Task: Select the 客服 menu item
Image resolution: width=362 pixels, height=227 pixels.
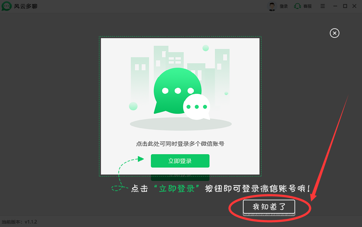Action: pyautogui.click(x=307, y=6)
